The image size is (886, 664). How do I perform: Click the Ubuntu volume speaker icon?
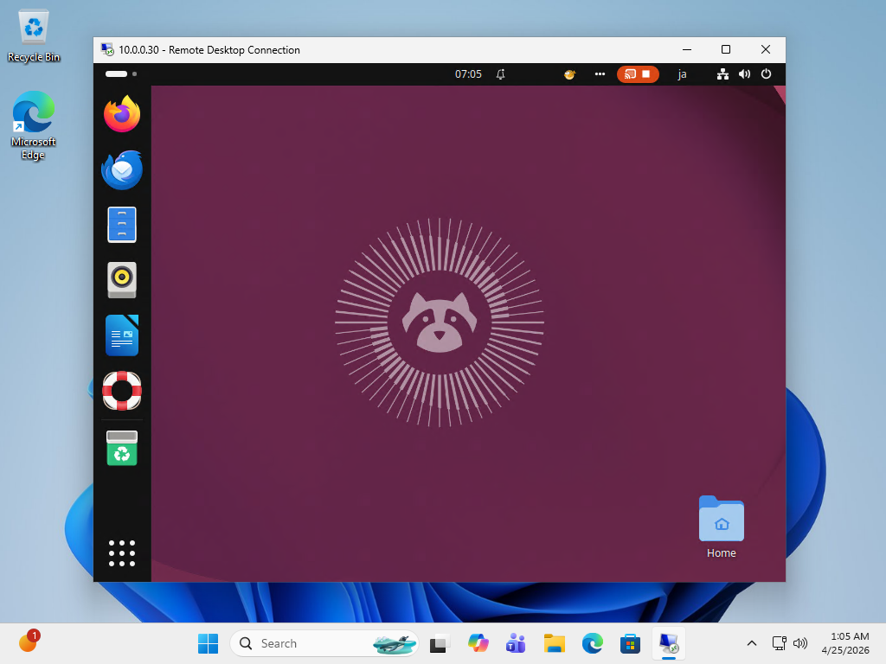tap(744, 74)
